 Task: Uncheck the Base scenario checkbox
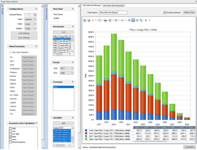click(10, 137)
